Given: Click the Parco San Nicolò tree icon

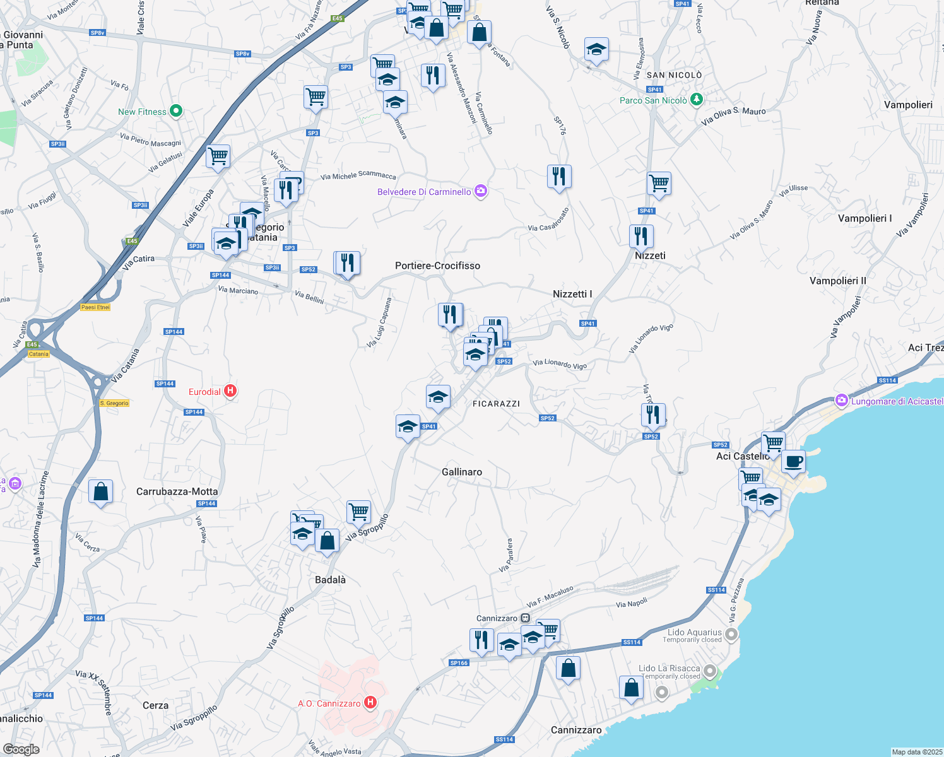Looking at the screenshot, I should 697,100.
